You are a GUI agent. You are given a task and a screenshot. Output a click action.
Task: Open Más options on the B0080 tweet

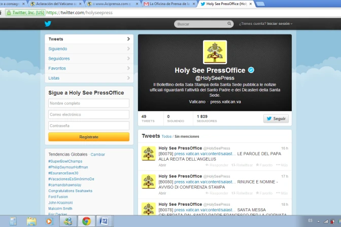point(282,193)
